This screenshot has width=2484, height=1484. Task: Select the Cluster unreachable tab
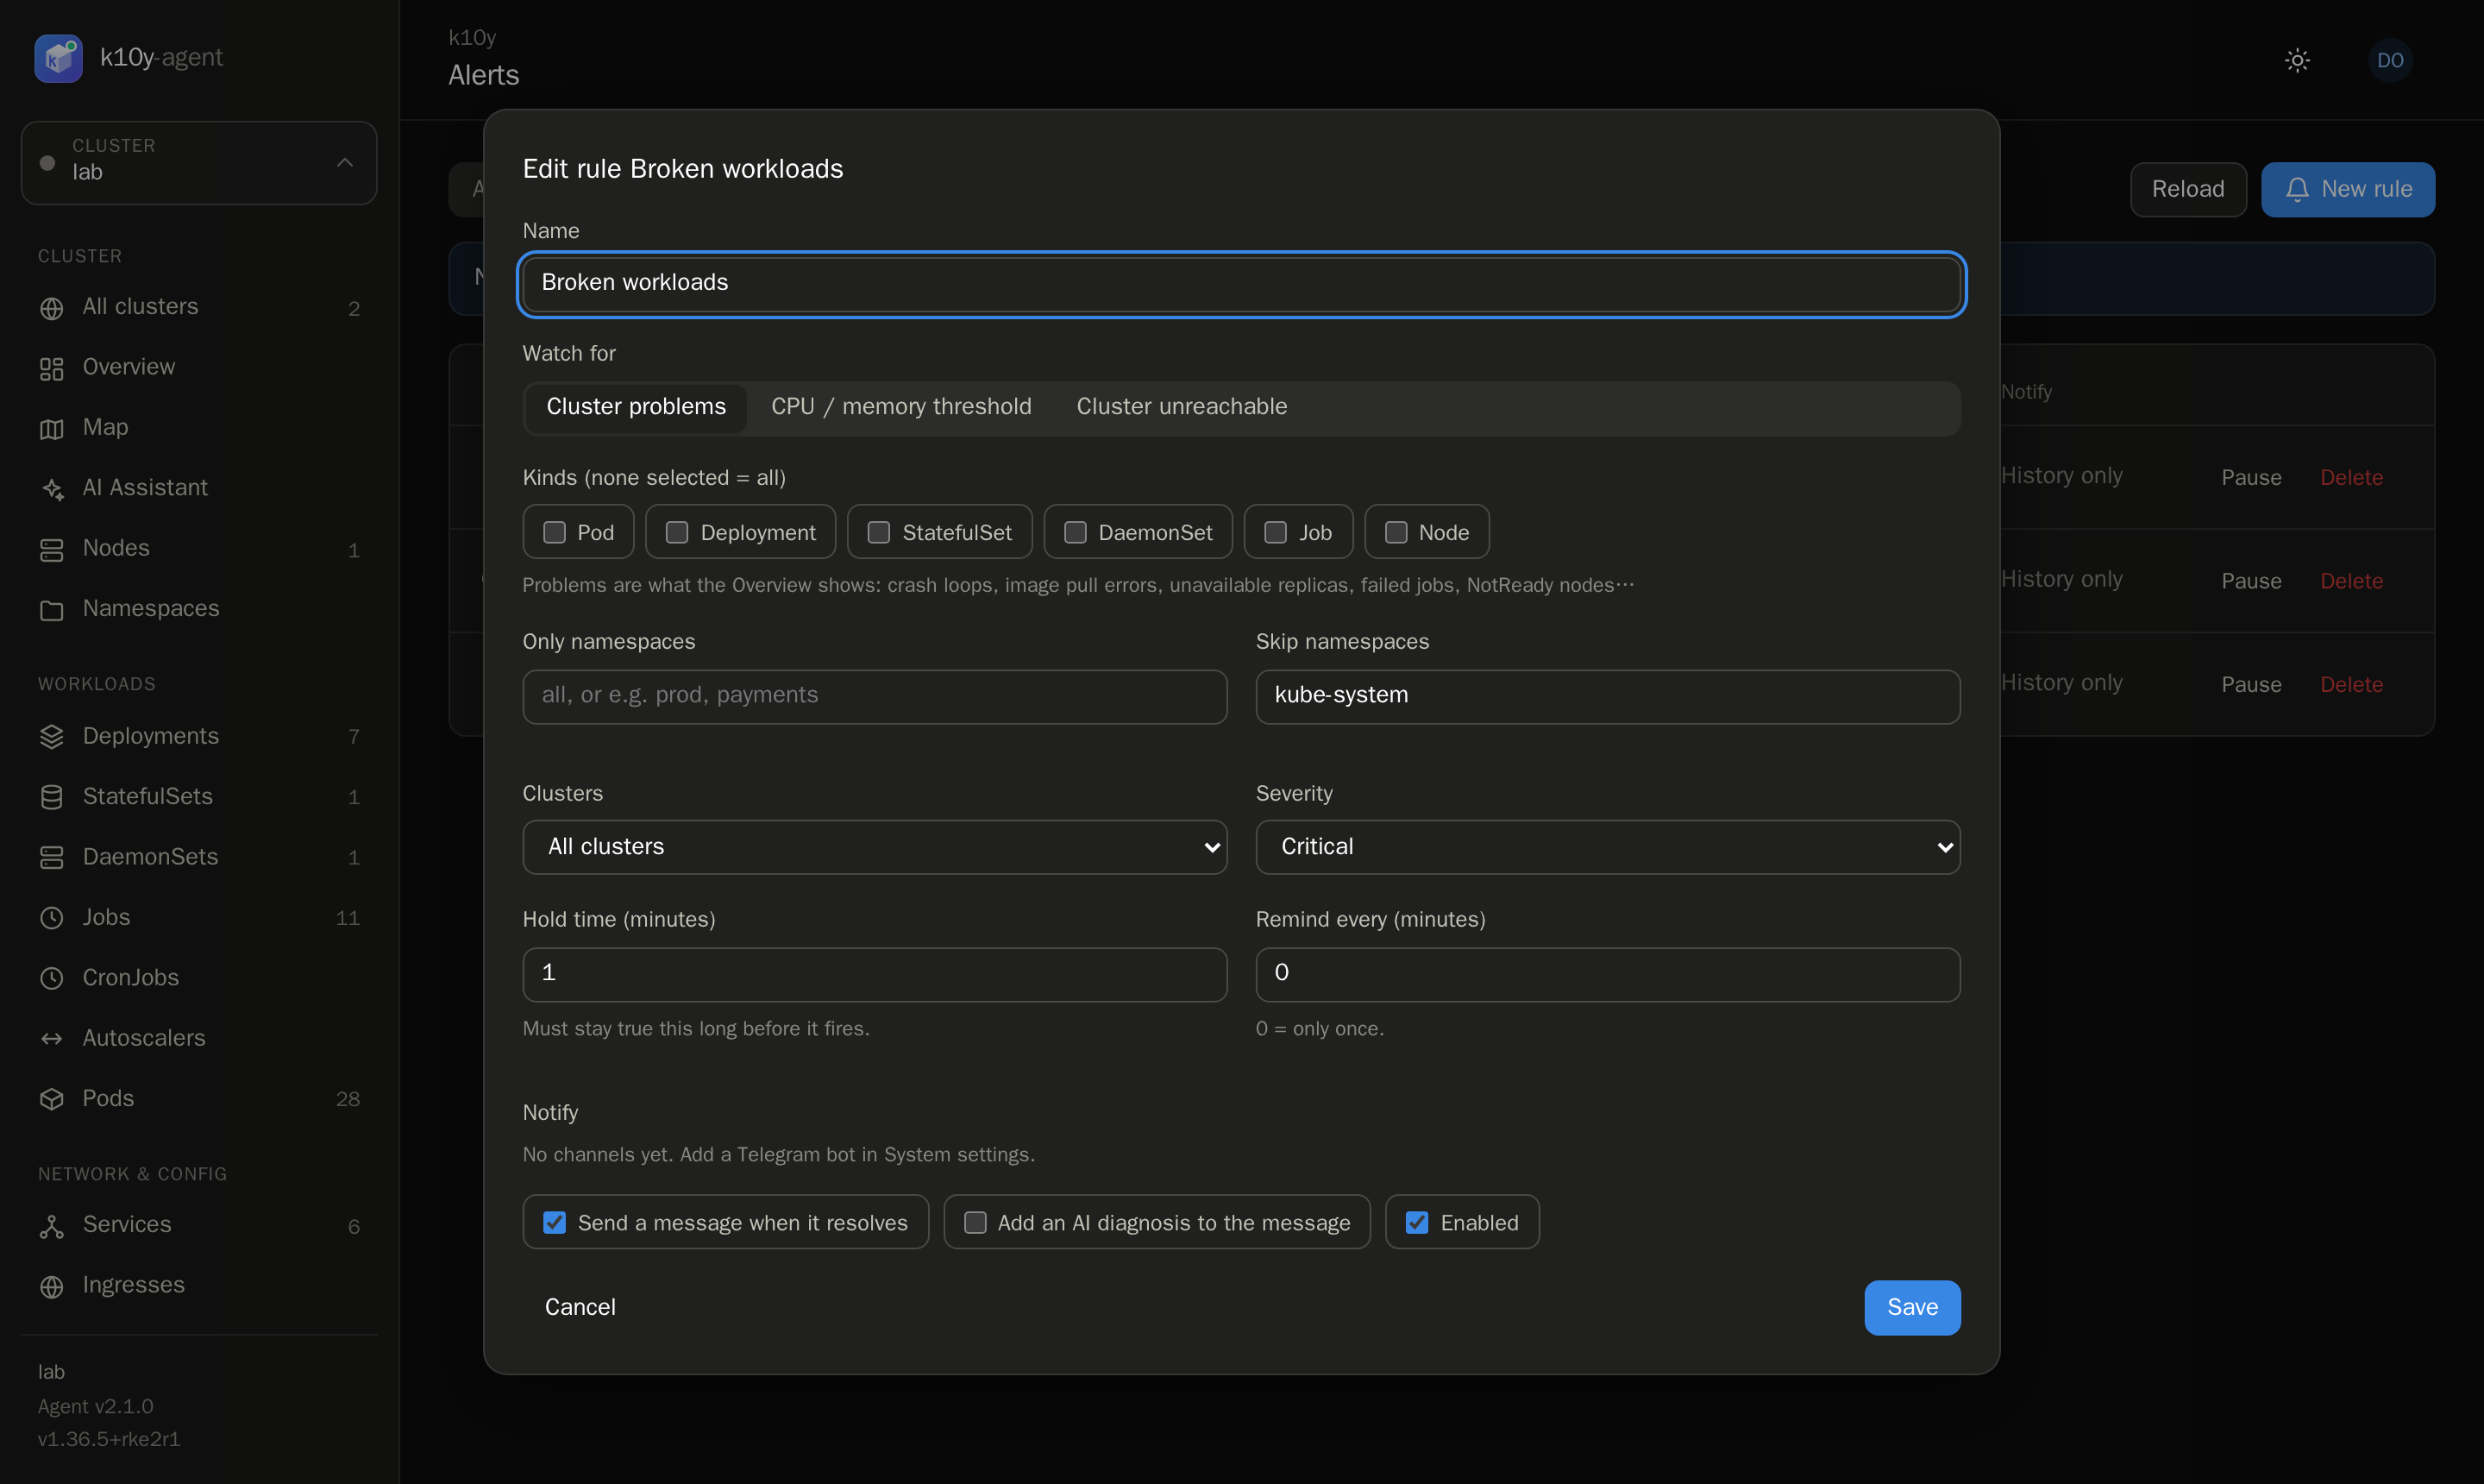(x=1182, y=407)
